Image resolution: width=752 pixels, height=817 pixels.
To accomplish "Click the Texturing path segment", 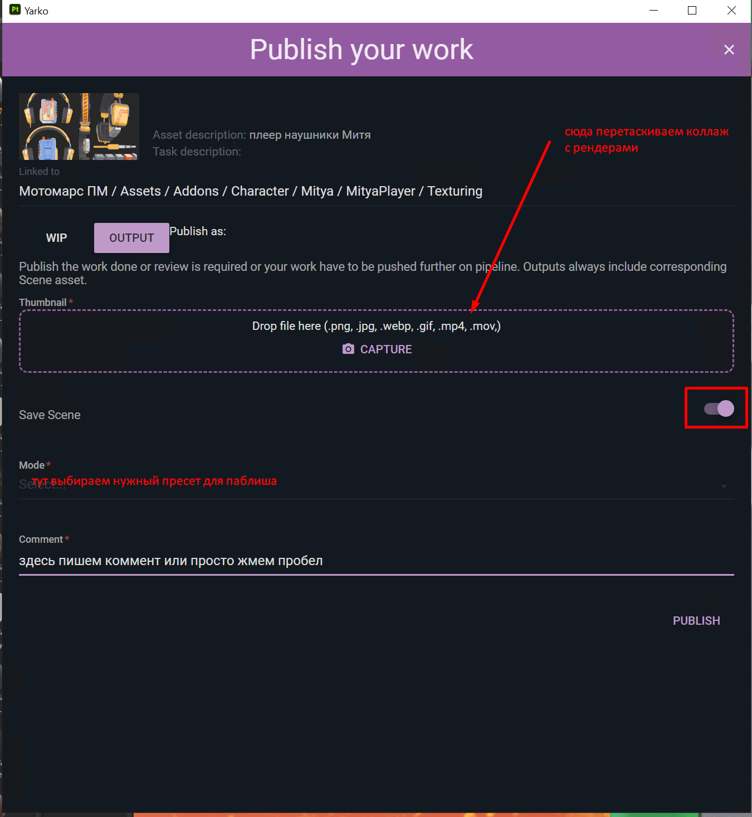I will pos(455,191).
